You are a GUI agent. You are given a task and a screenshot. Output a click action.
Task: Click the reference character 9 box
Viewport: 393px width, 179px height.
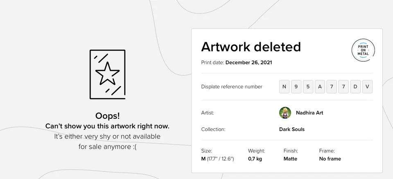point(296,87)
